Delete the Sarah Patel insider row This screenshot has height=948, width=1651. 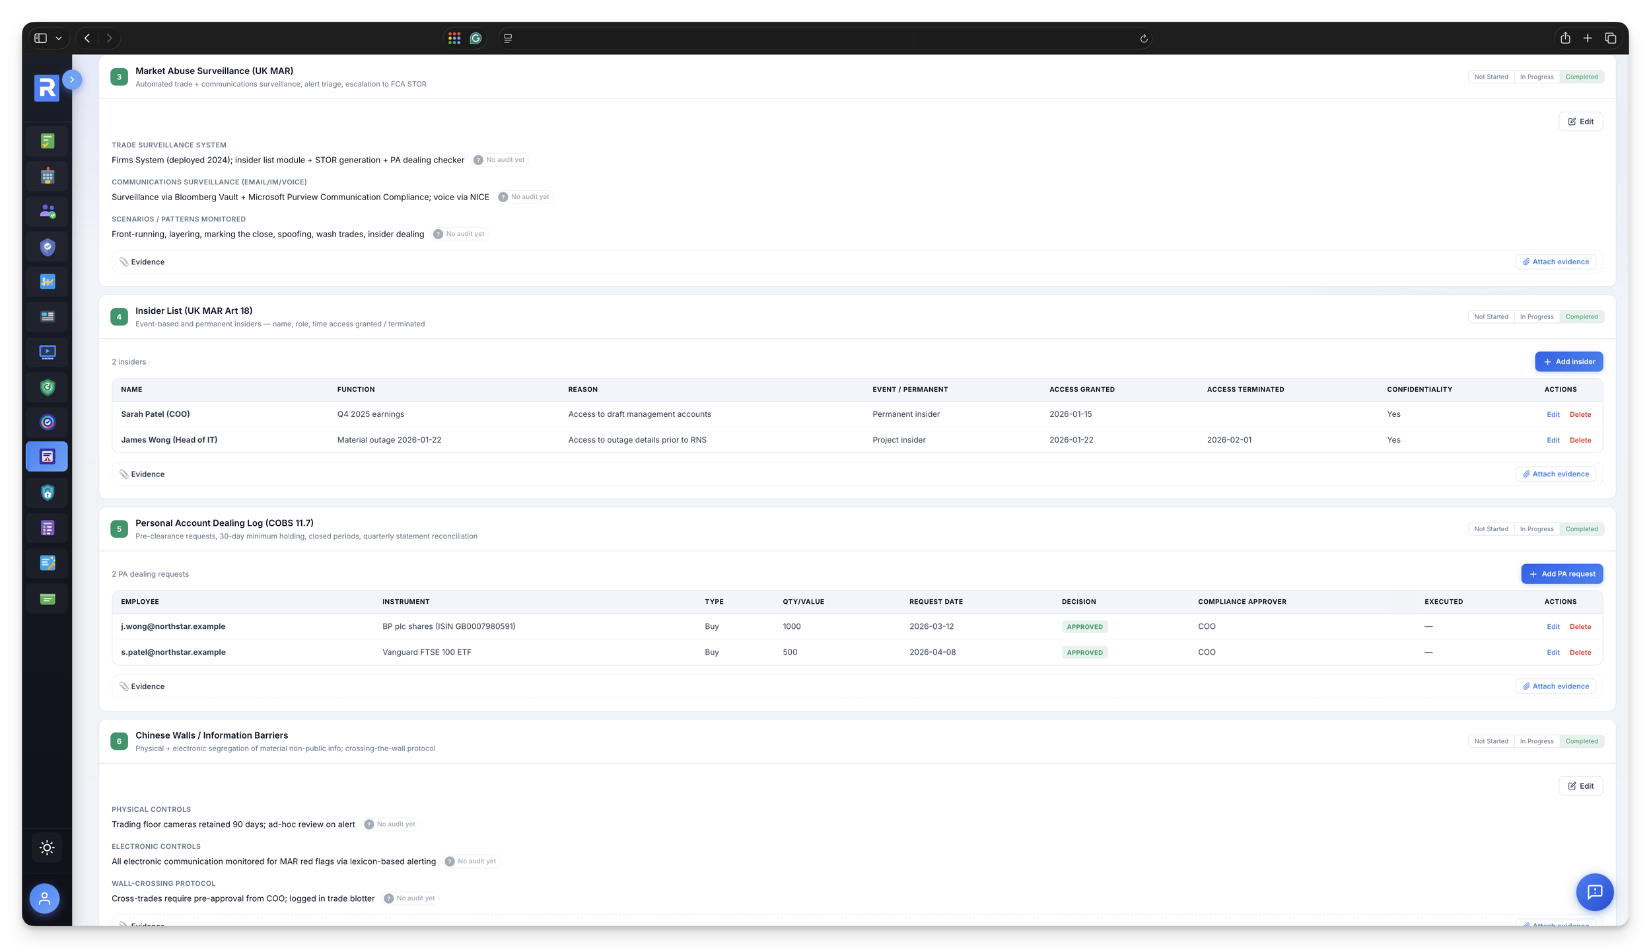[1580, 415]
